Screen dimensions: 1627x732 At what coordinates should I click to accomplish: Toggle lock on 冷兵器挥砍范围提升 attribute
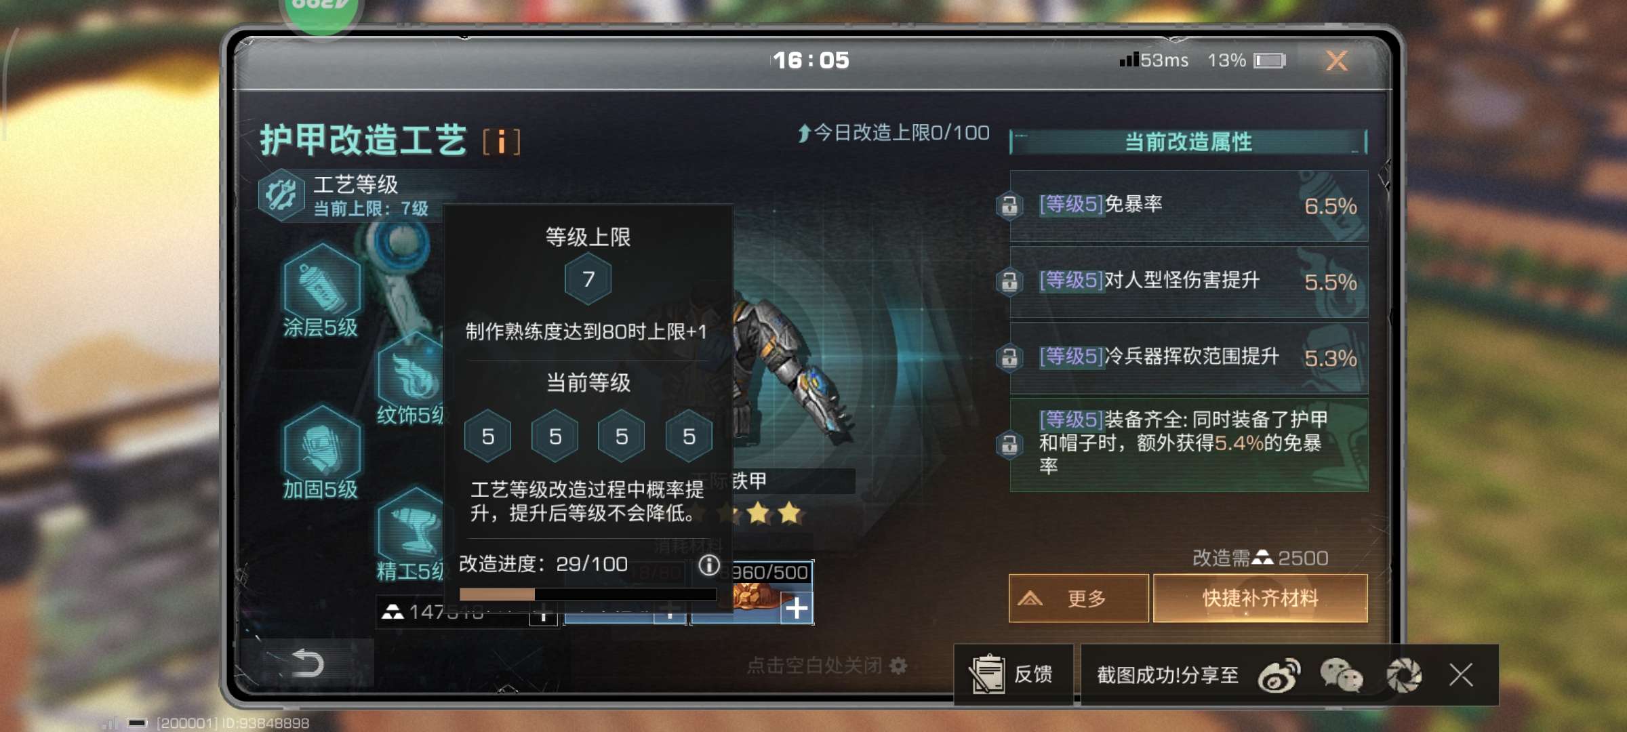[x=1009, y=357]
